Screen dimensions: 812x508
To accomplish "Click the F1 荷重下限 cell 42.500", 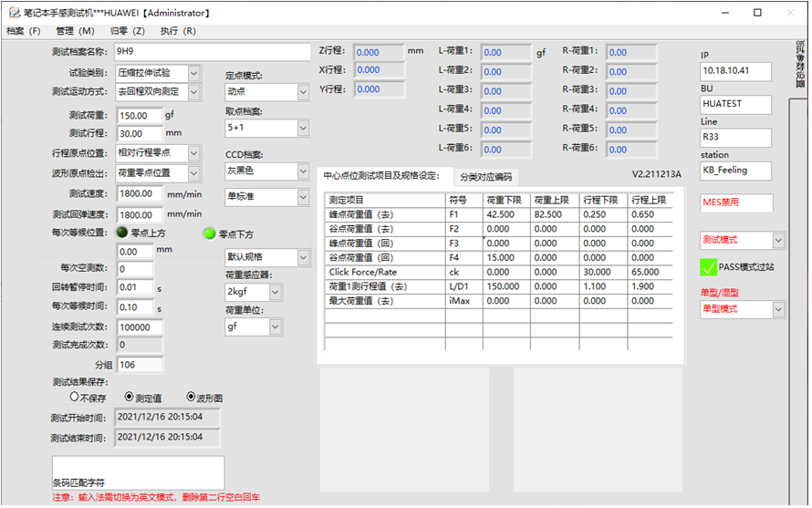I will 506,214.
